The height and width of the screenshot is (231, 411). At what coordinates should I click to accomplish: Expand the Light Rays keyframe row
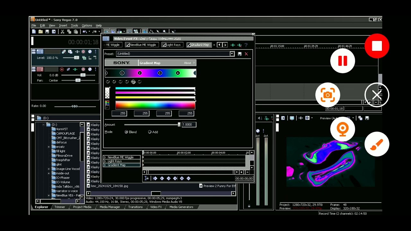pos(105,161)
